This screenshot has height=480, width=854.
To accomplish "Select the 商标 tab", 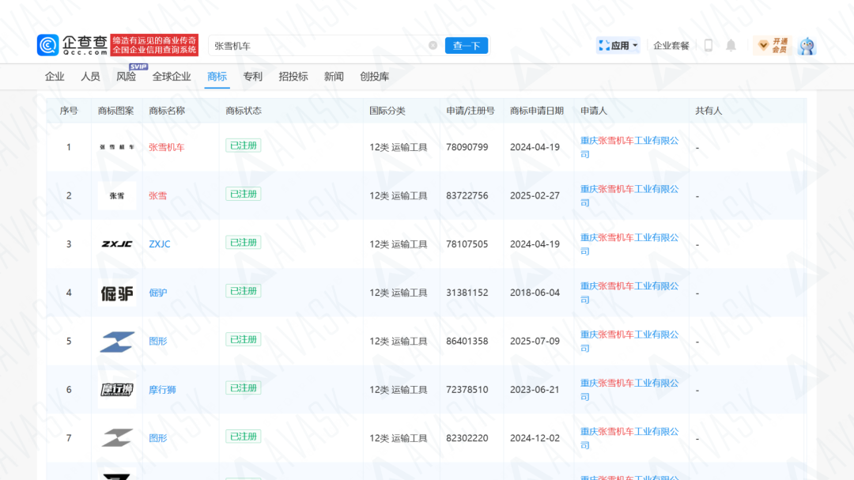I will pos(217,77).
